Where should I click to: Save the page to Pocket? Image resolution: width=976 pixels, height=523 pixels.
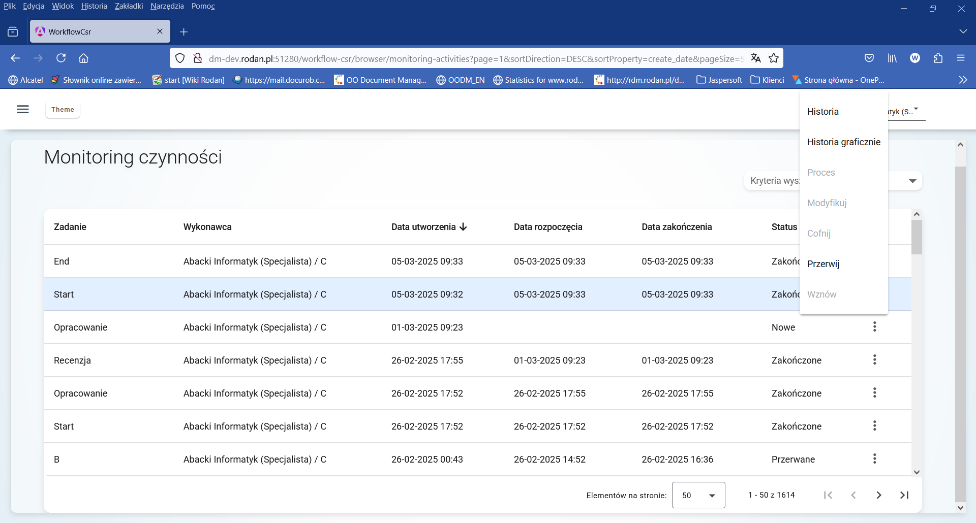[869, 58]
